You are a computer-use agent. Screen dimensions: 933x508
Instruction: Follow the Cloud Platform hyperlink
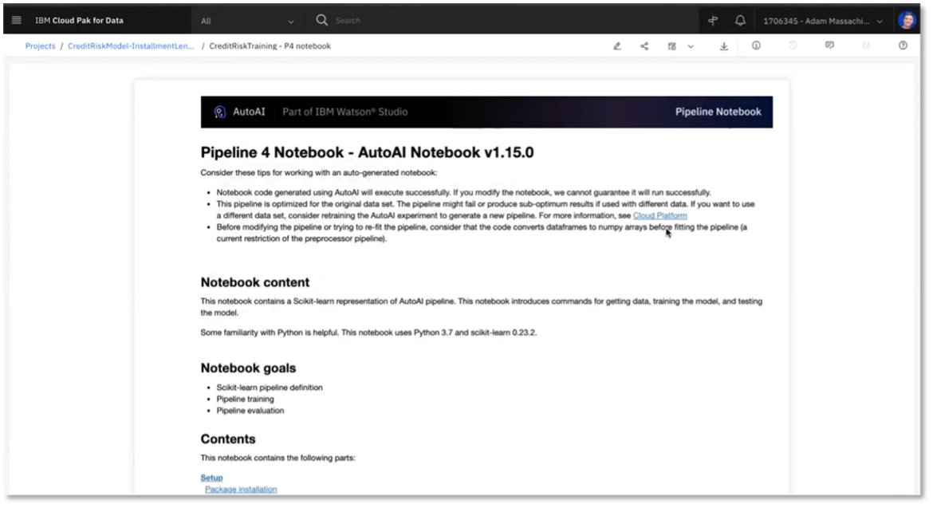659,215
